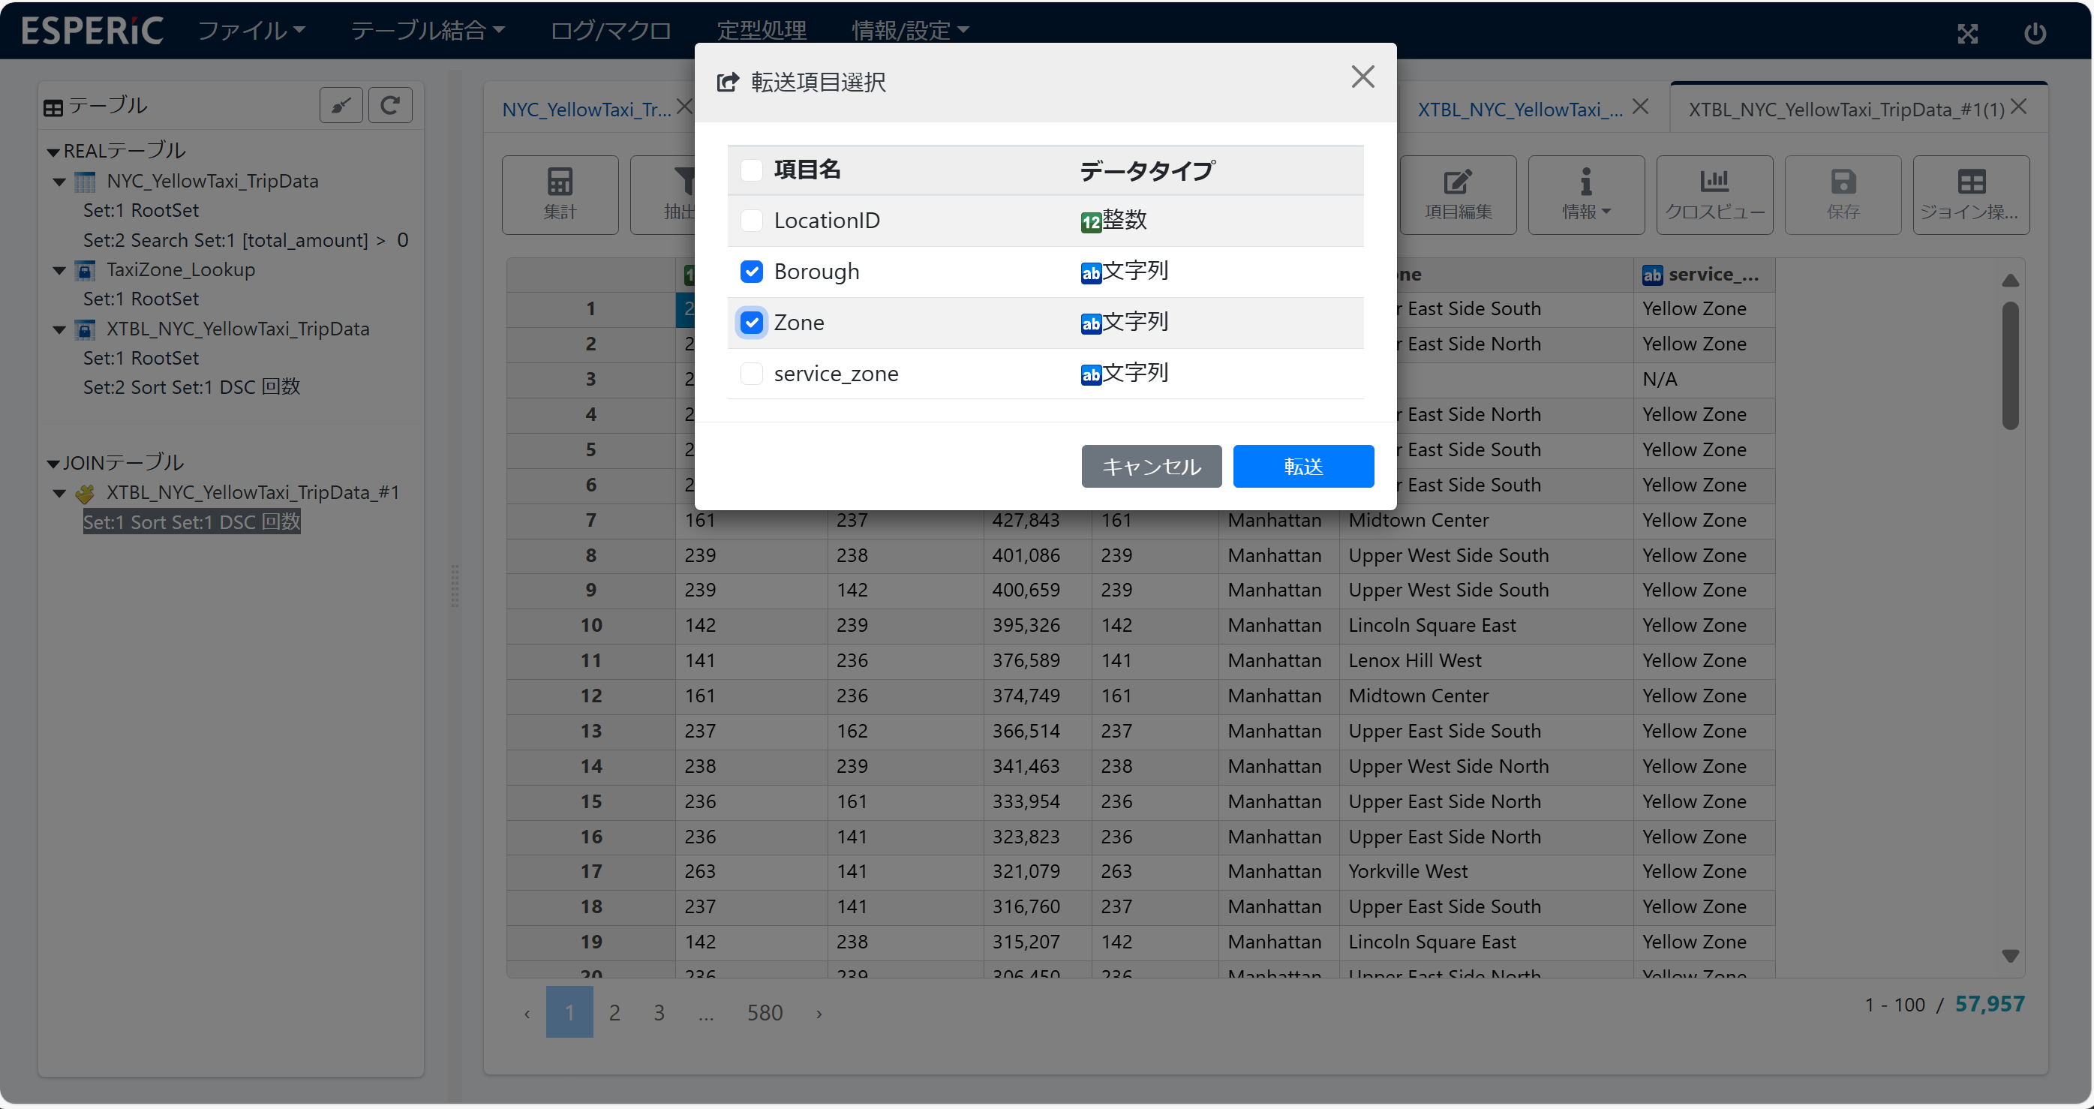Switch to the NYC_YellowTaxi_Tr... tab
Screen dimensions: 2094x1109
(586, 109)
